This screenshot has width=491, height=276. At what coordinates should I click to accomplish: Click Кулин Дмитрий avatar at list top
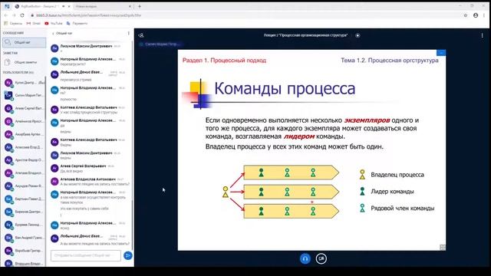(8, 83)
